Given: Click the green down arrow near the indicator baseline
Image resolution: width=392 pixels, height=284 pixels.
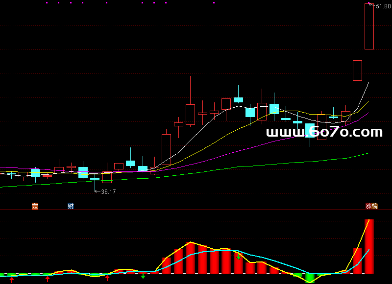Looking at the screenshot, I should 143,276.
